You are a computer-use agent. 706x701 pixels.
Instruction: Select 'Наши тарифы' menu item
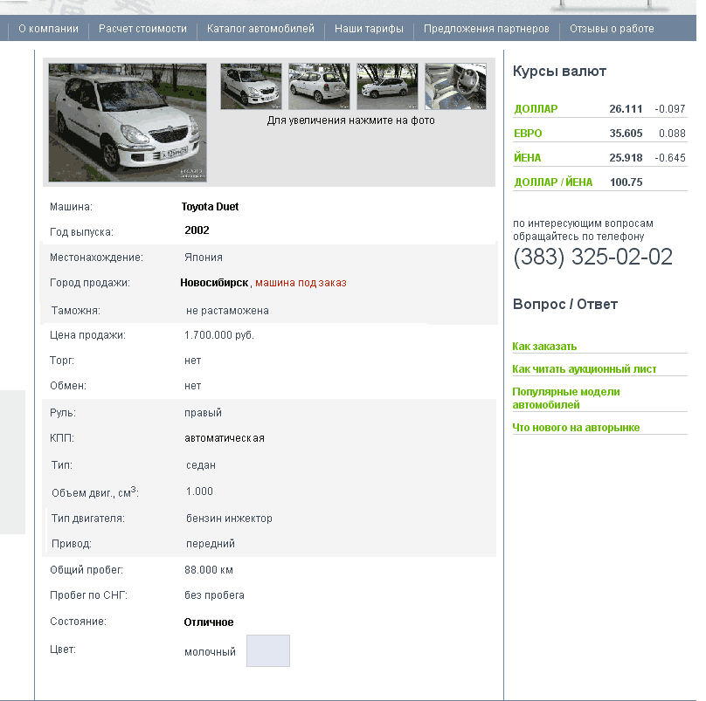[x=369, y=29]
